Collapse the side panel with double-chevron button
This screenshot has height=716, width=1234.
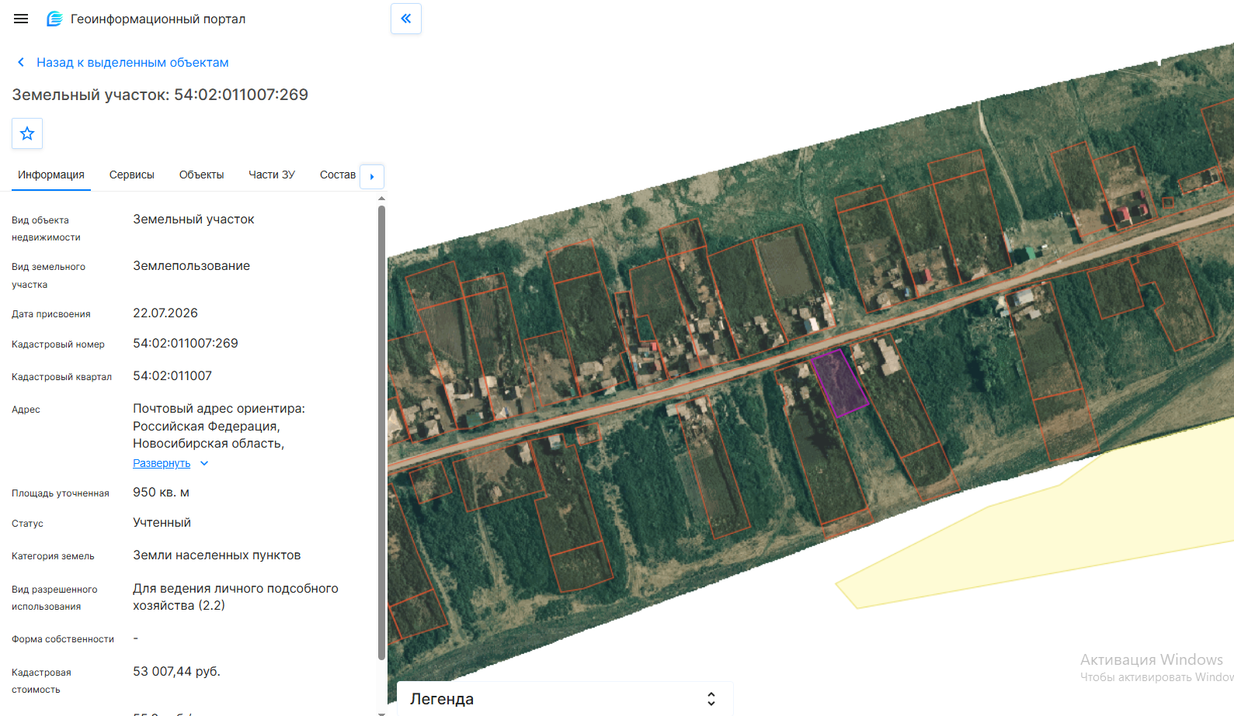pyautogui.click(x=406, y=19)
